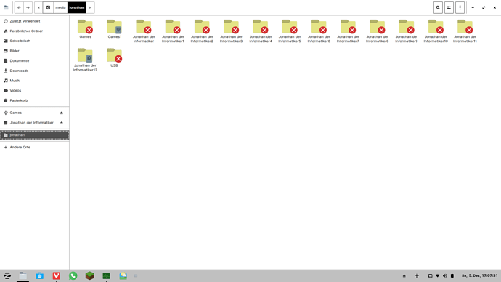Open 'Persönlicher Ordner' in the sidebar
501x282 pixels.
[x=35, y=31]
